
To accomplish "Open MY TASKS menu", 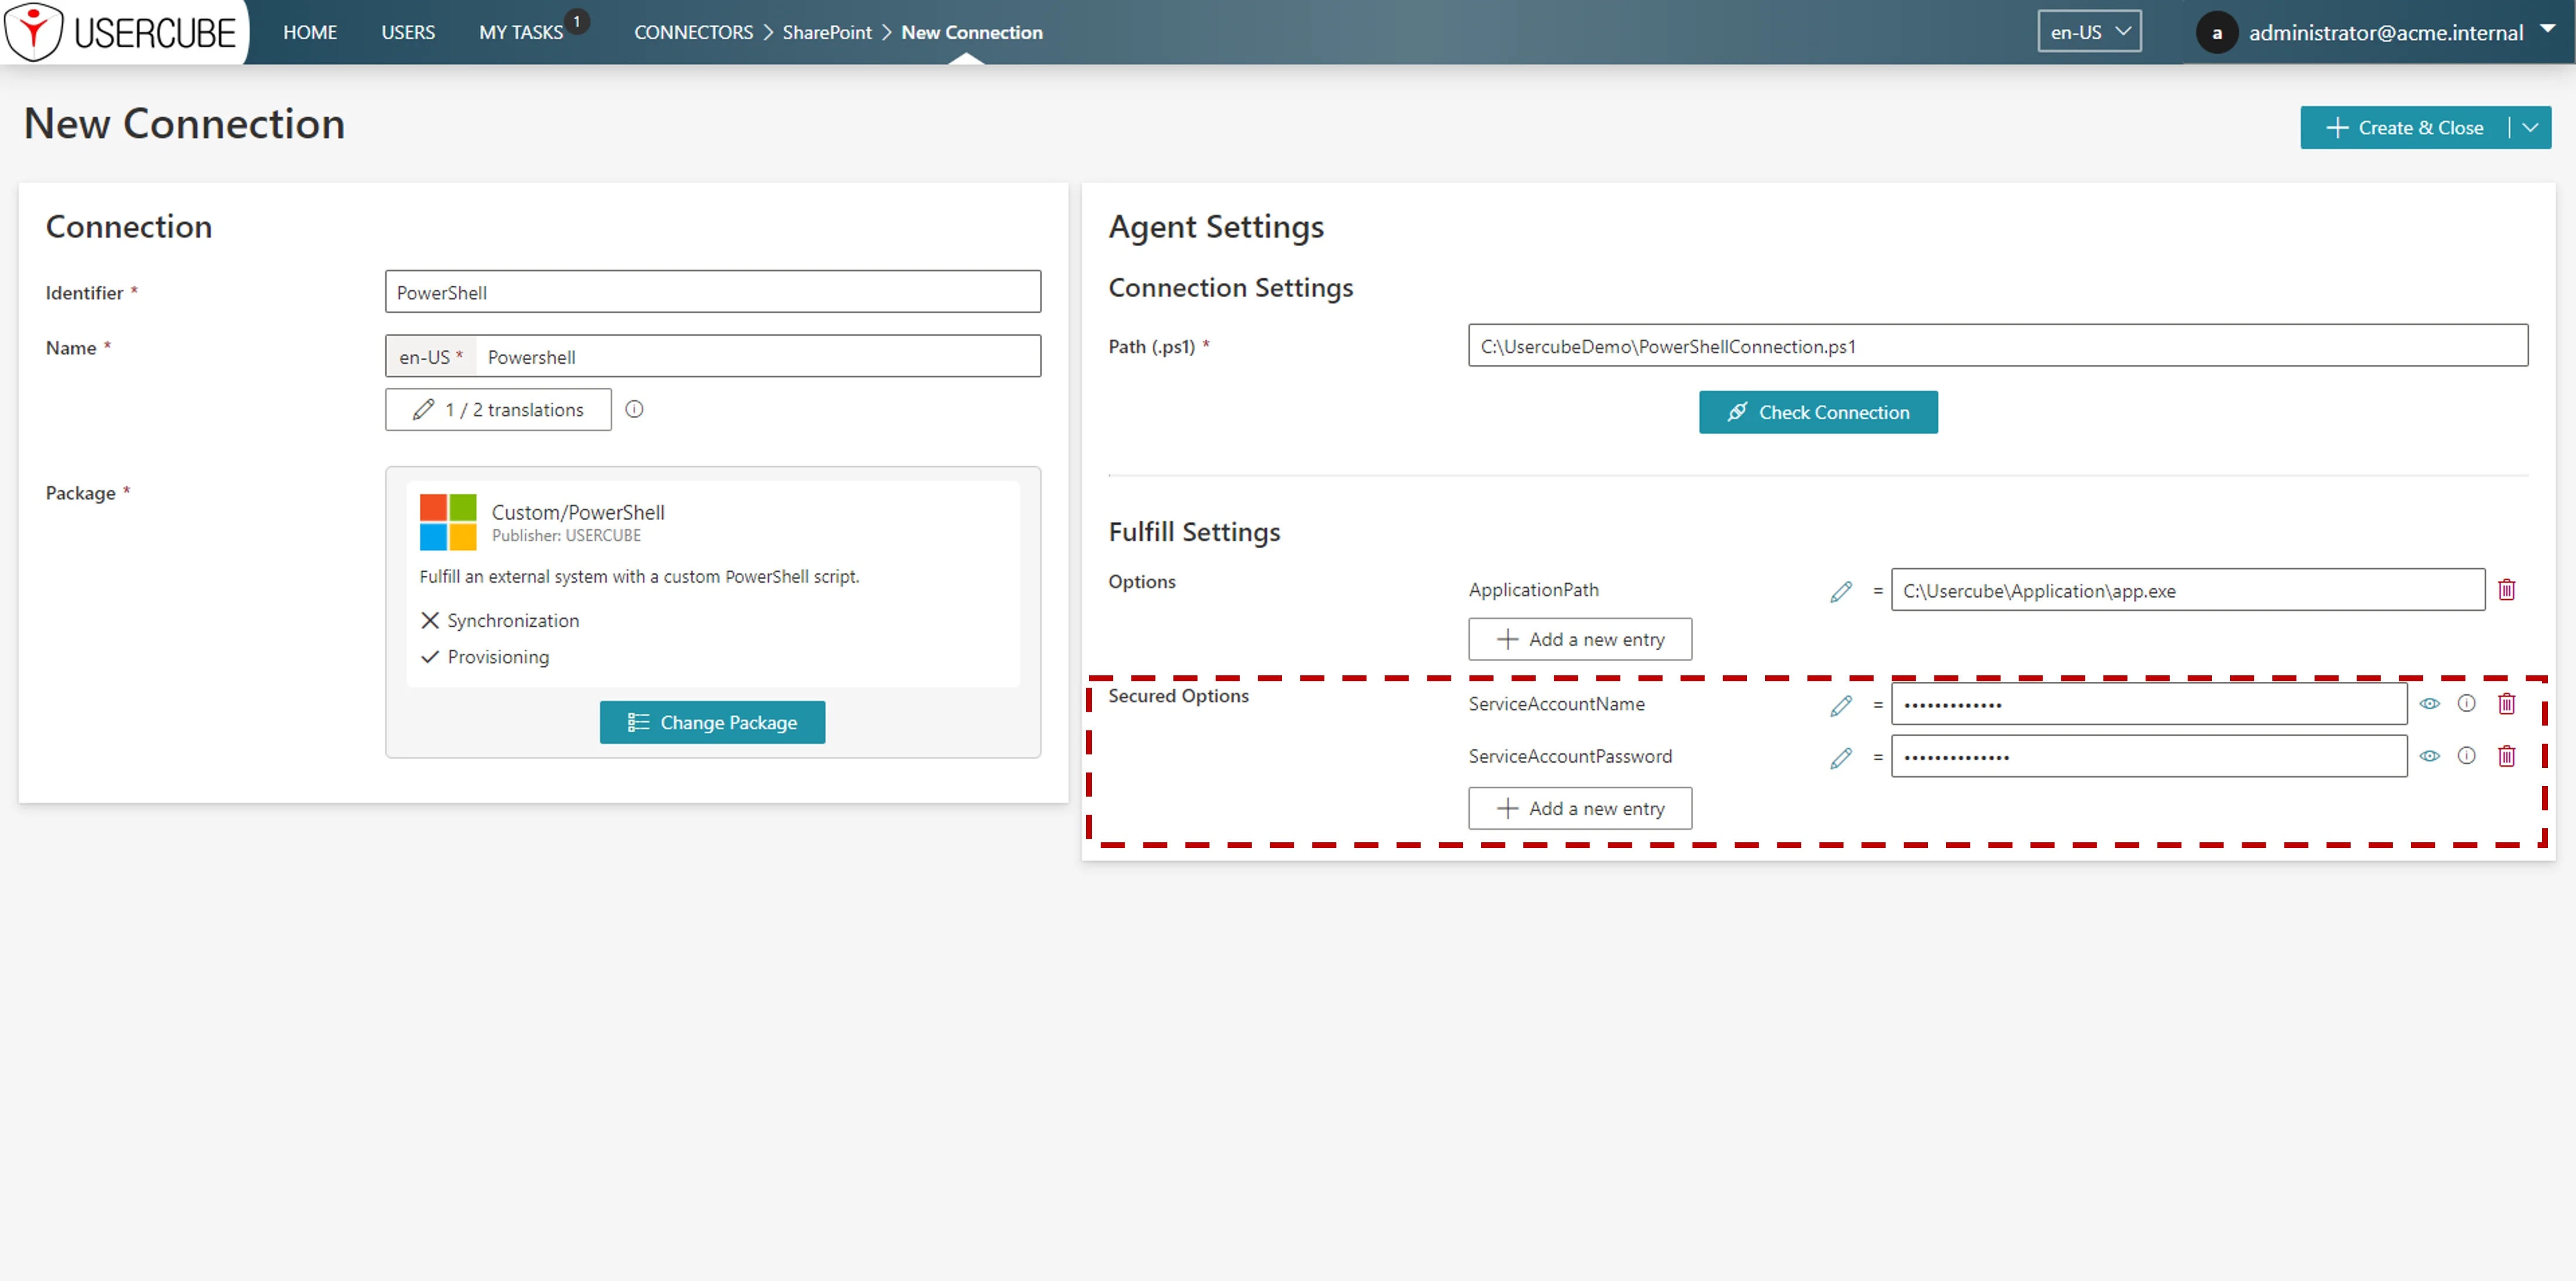I will coord(521,32).
